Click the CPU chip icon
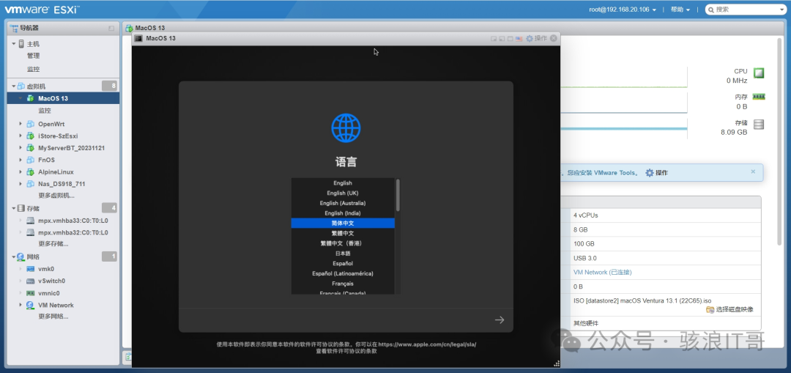Viewport: 791px width, 373px height. coord(758,73)
